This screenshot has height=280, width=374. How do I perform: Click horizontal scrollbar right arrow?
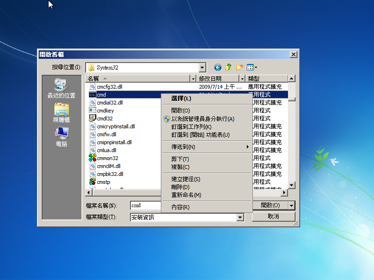[x=284, y=192]
